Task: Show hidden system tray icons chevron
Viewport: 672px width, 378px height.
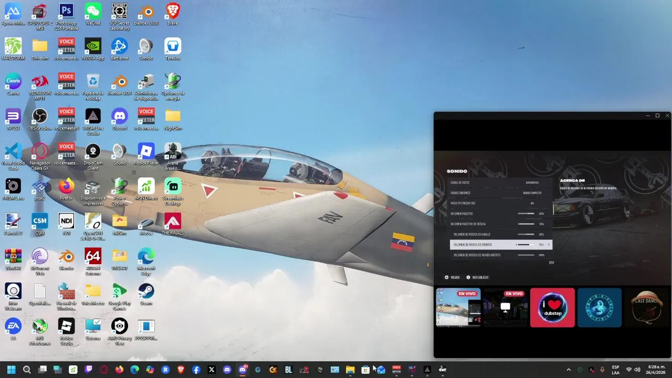Action: click(568, 370)
